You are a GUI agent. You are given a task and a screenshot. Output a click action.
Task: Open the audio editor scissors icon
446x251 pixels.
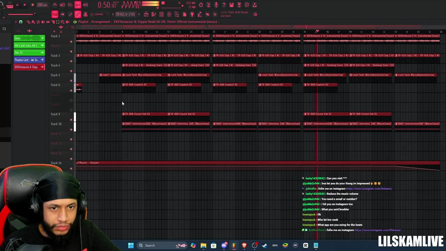point(208,5)
